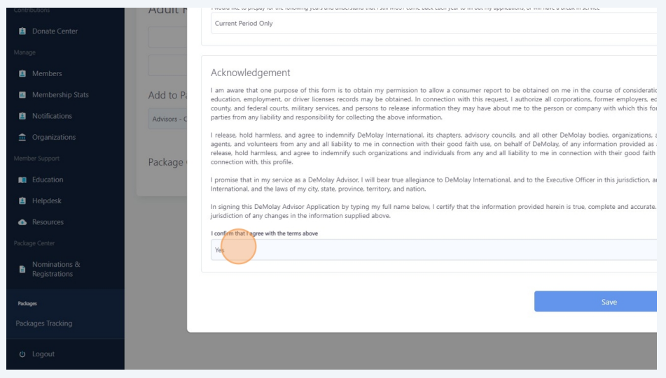Click the Logout power icon
The height and width of the screenshot is (378, 666).
pos(22,354)
